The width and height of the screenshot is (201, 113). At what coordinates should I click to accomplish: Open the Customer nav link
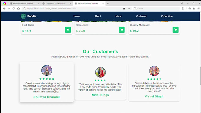[x=141, y=16]
